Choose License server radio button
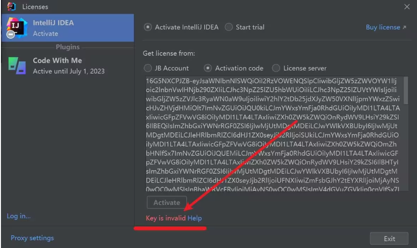This screenshot has height=248, width=417. click(276, 68)
